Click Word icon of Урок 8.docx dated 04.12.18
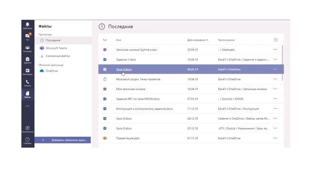Viewport: 311px width, 175px height. (105, 119)
